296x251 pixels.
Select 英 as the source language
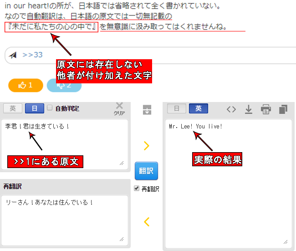13,108
